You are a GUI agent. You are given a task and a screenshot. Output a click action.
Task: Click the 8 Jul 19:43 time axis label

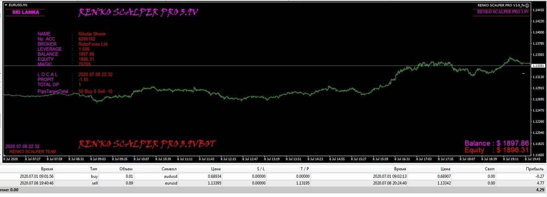pos(533,159)
